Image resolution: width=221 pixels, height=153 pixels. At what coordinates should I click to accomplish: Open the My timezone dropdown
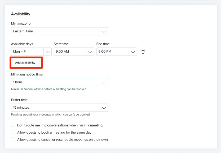click(59, 31)
